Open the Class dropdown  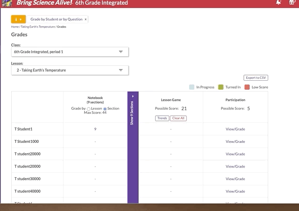(70, 52)
